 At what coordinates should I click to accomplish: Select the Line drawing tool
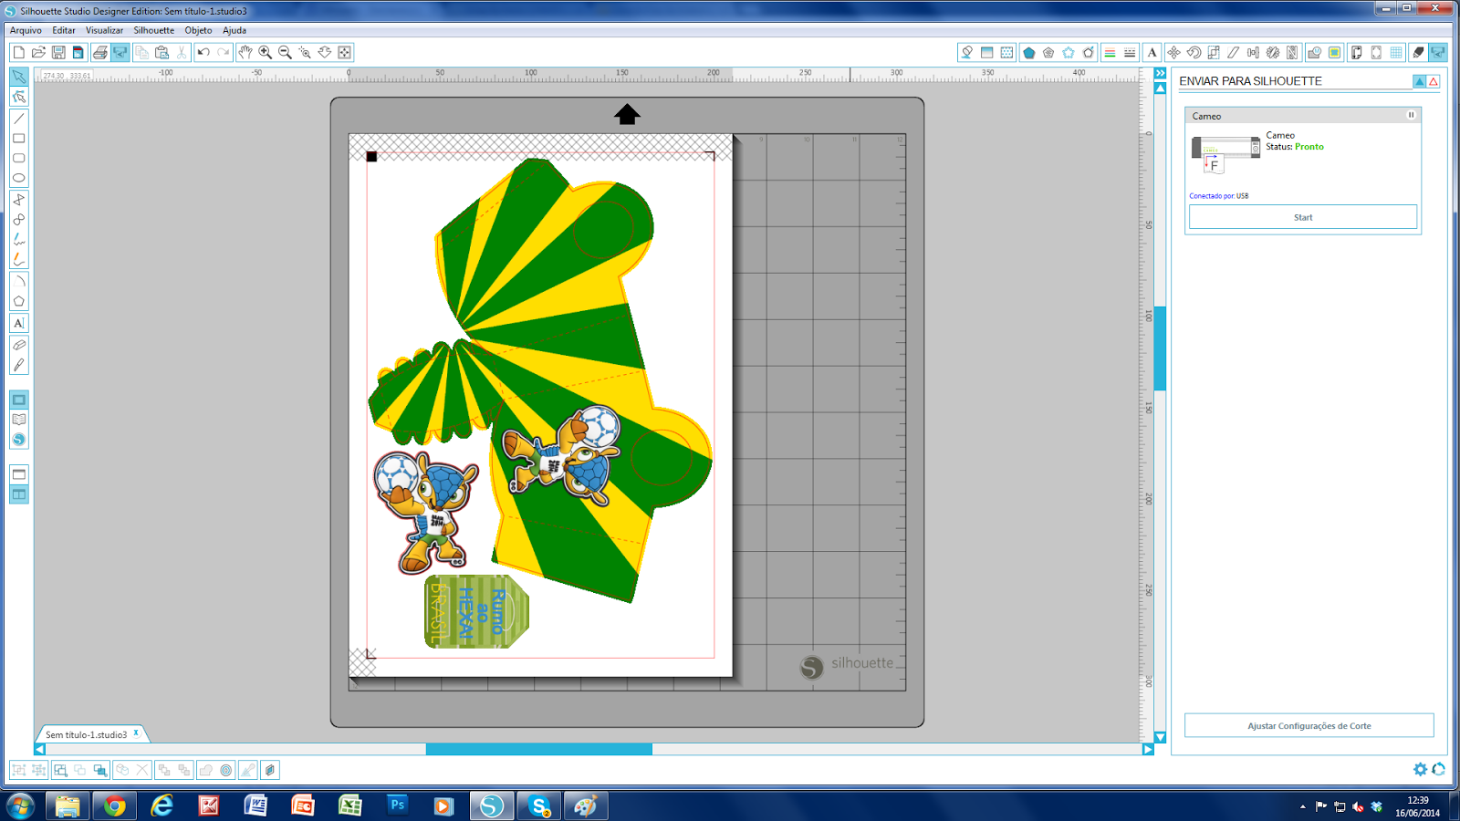(18, 119)
